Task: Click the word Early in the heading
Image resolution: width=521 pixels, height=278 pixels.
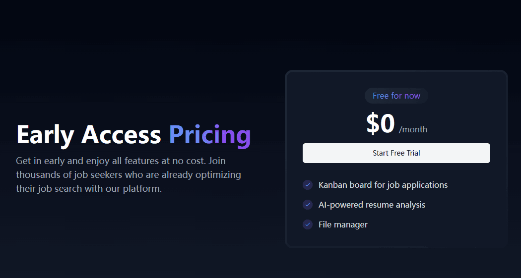Action: click(x=46, y=134)
